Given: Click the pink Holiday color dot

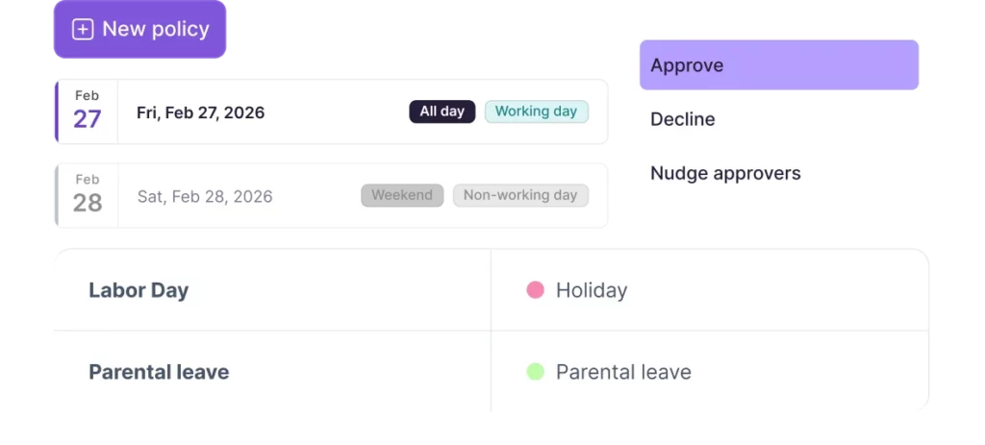Looking at the screenshot, I should (535, 290).
